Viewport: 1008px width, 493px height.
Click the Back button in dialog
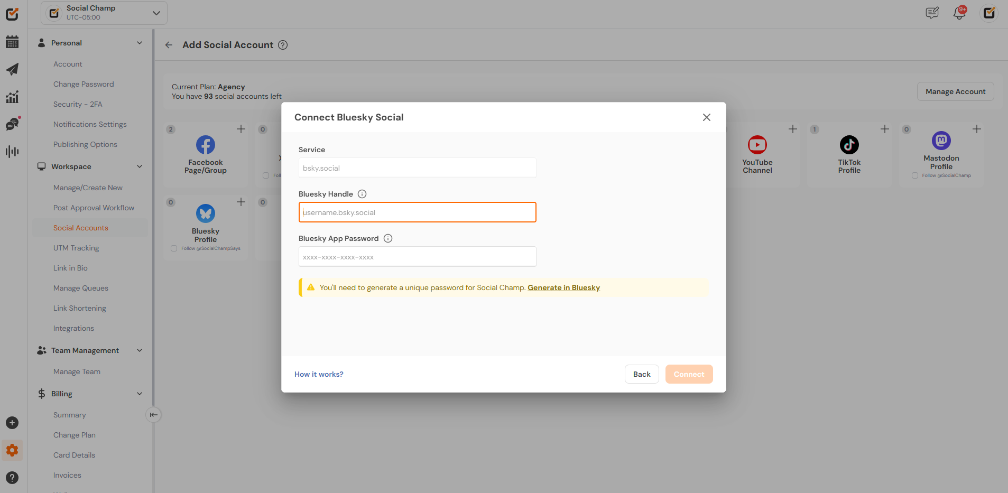[x=642, y=374]
